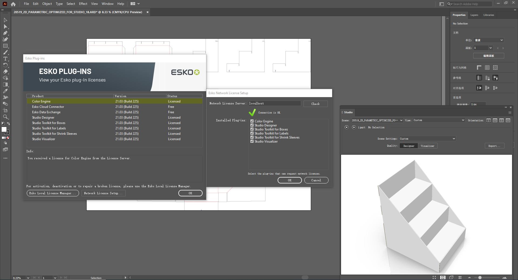Uncheck Studio Designer plug-in checkbox
This screenshot has height=280, width=518.
tap(252, 125)
